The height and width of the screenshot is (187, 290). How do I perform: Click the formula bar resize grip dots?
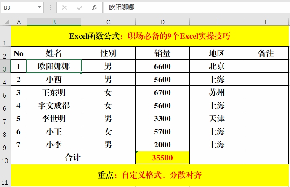50,8
